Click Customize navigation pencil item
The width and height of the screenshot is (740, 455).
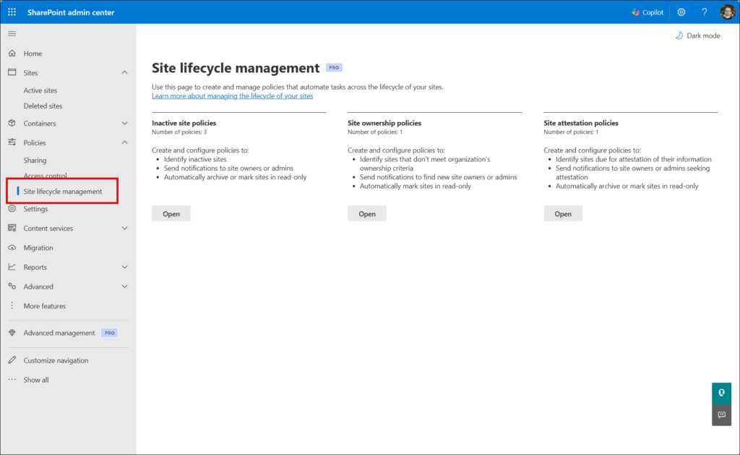56,360
